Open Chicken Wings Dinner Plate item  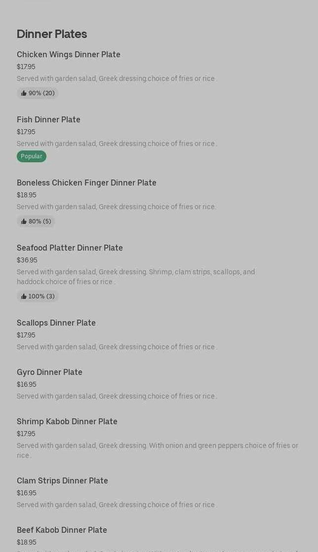(x=69, y=54)
